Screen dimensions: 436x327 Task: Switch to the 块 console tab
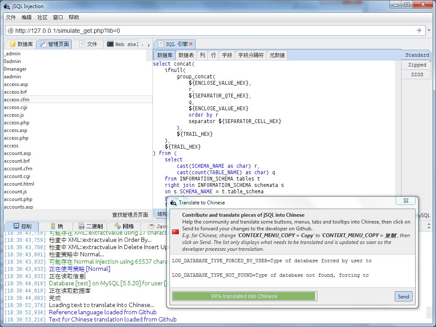[57, 226]
